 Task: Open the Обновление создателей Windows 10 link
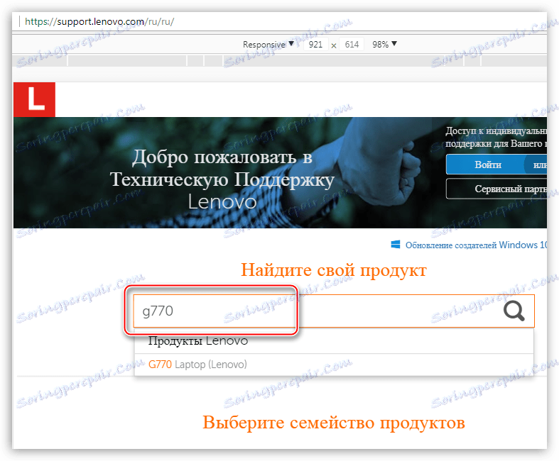[x=476, y=245]
